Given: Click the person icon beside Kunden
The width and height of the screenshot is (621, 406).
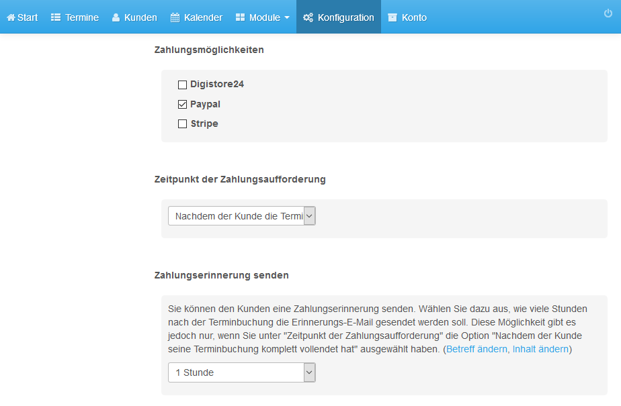Looking at the screenshot, I should [x=116, y=17].
